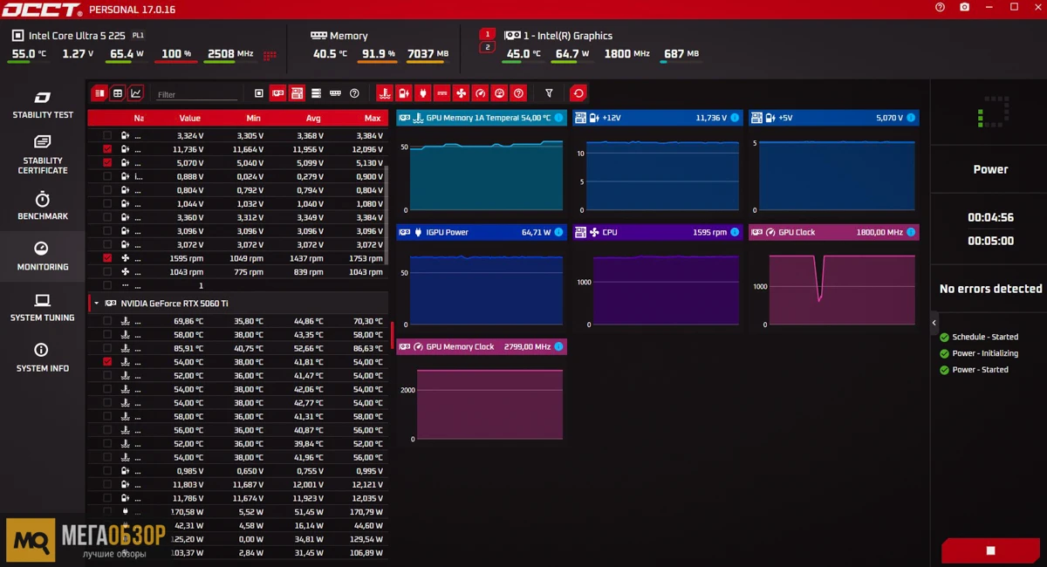Open info button on GPU Memory Clock graph
The width and height of the screenshot is (1047, 567).
tap(558, 346)
